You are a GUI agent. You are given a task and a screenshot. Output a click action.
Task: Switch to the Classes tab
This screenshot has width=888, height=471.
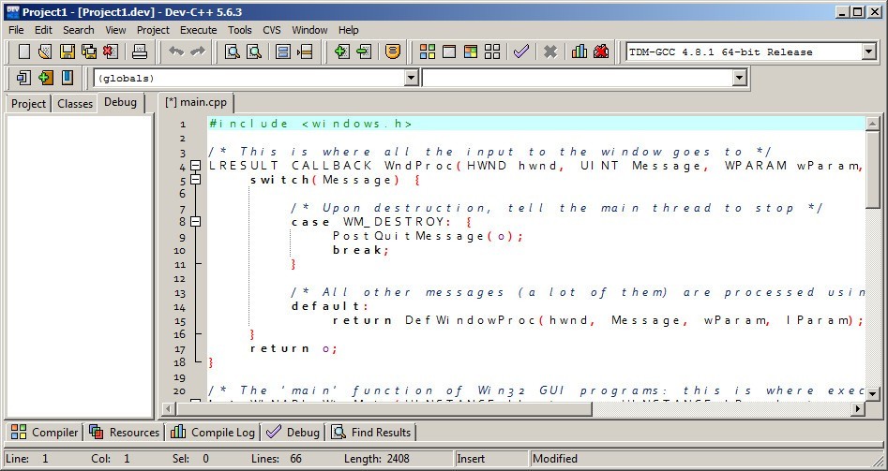(x=75, y=103)
